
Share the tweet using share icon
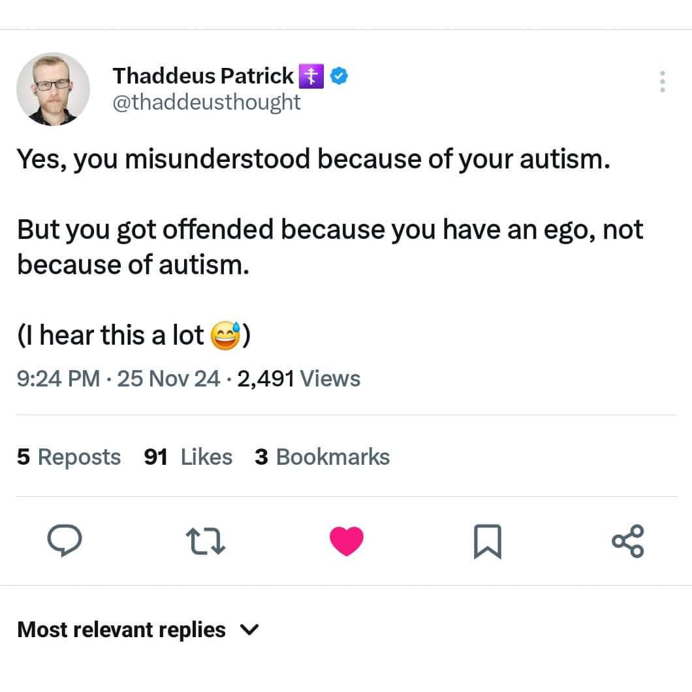[x=628, y=541]
